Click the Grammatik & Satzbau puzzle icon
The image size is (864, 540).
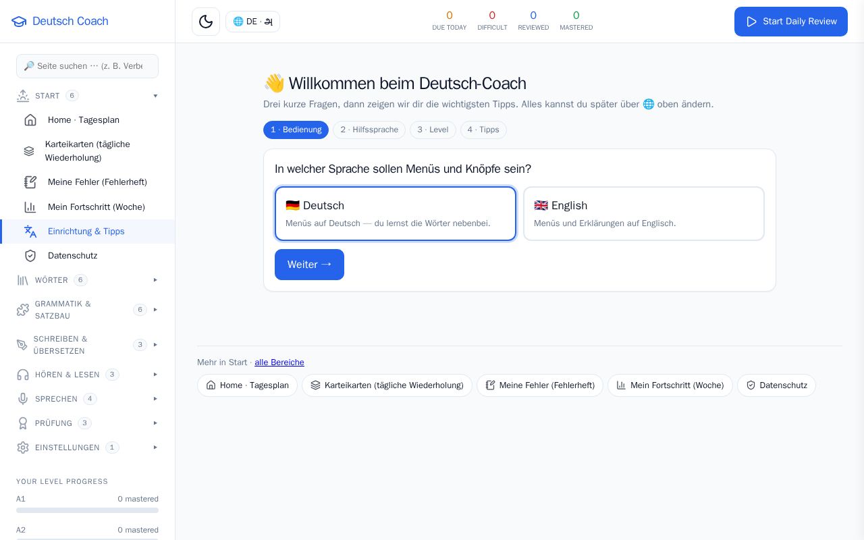(x=23, y=310)
